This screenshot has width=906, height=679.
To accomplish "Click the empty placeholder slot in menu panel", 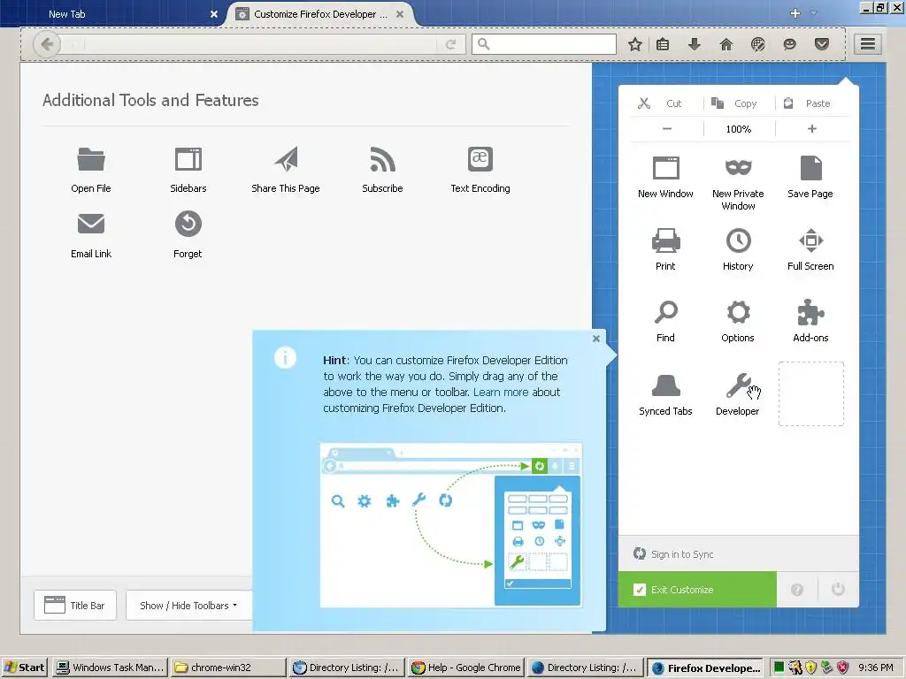I will point(811,393).
